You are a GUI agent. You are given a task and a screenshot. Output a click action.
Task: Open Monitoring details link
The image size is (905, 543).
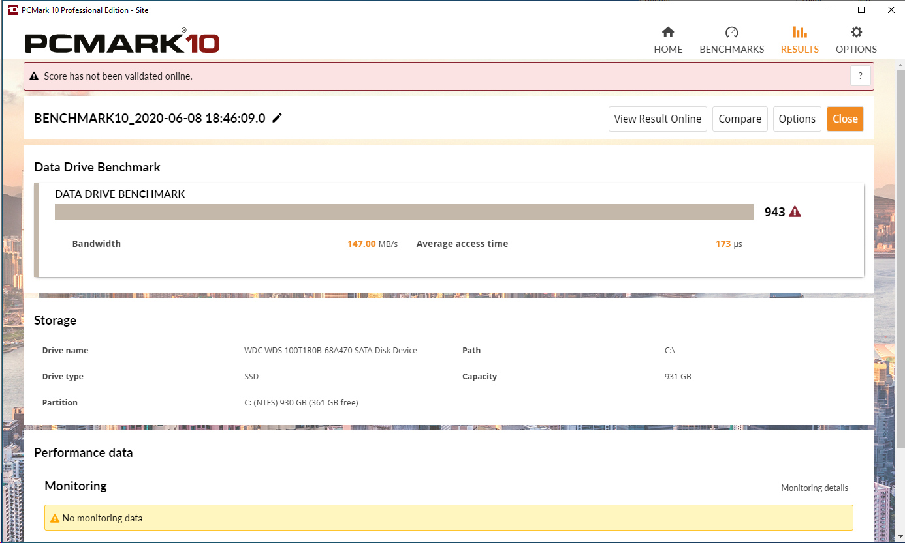(x=814, y=488)
